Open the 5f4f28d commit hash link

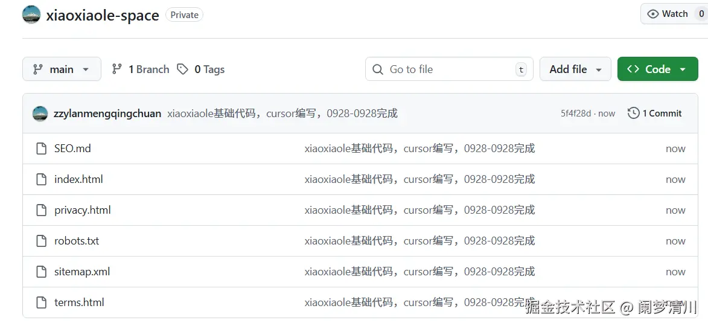[x=576, y=113]
